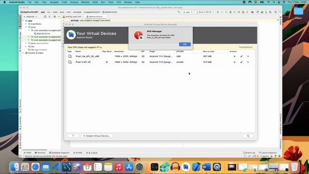This screenshot has width=309, height=174.
Task: Click the green Run app toolbar button
Action: pos(218,12)
